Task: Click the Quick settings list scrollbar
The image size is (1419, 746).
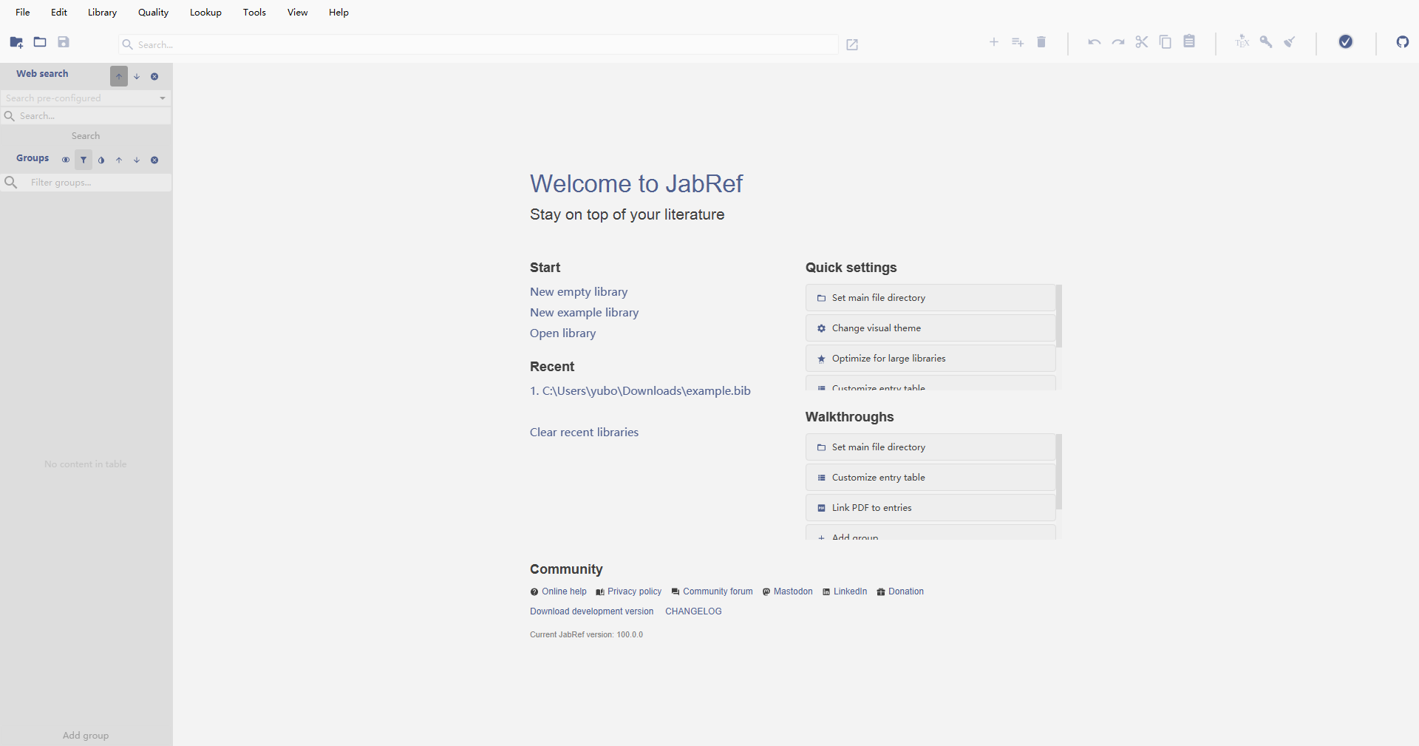Action: pos(1059,316)
